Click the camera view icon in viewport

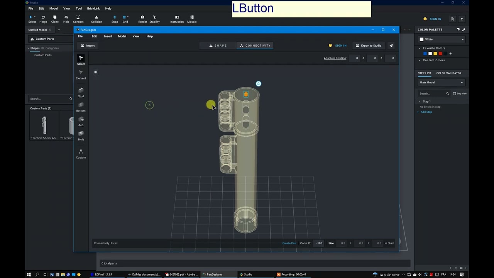tap(96, 72)
